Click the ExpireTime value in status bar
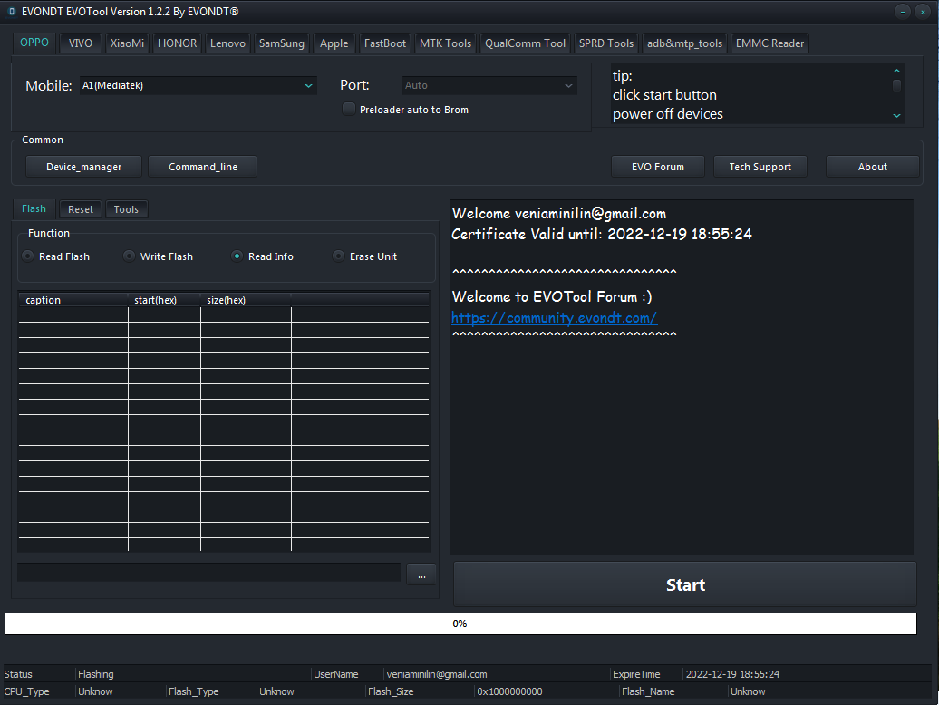939x705 pixels. pos(732,674)
